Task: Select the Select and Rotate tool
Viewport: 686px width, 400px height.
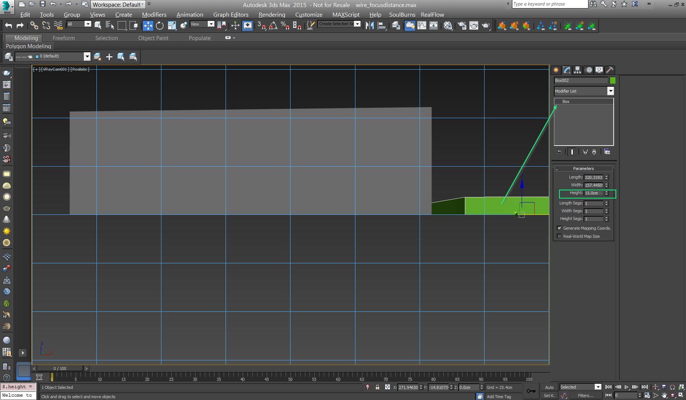Action: [x=160, y=26]
